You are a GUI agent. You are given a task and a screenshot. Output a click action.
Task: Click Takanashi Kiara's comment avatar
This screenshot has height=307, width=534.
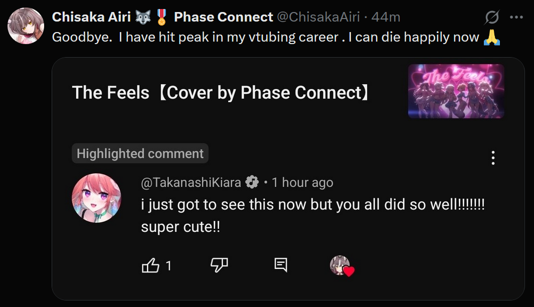[x=96, y=198]
